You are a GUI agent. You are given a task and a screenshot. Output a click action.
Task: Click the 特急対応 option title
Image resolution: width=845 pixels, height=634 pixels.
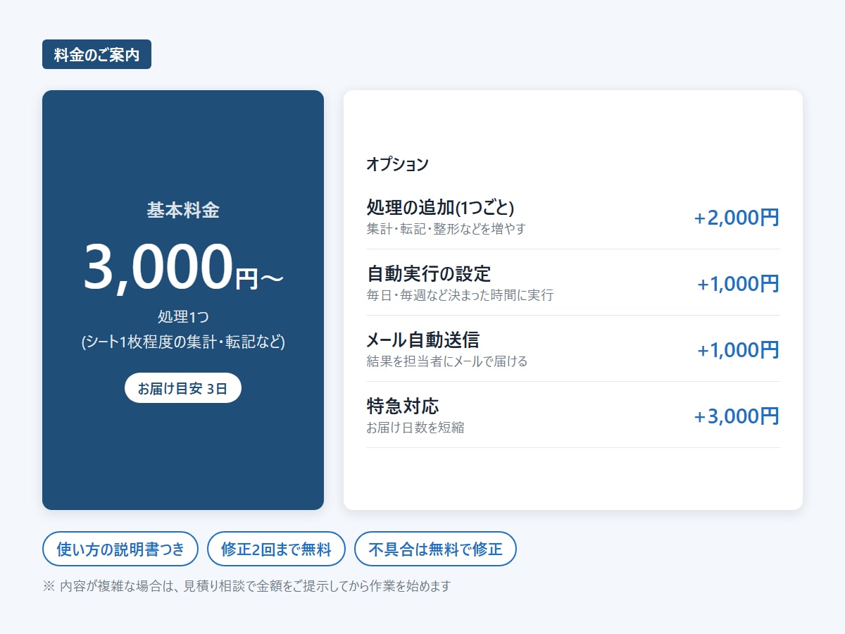(x=403, y=406)
